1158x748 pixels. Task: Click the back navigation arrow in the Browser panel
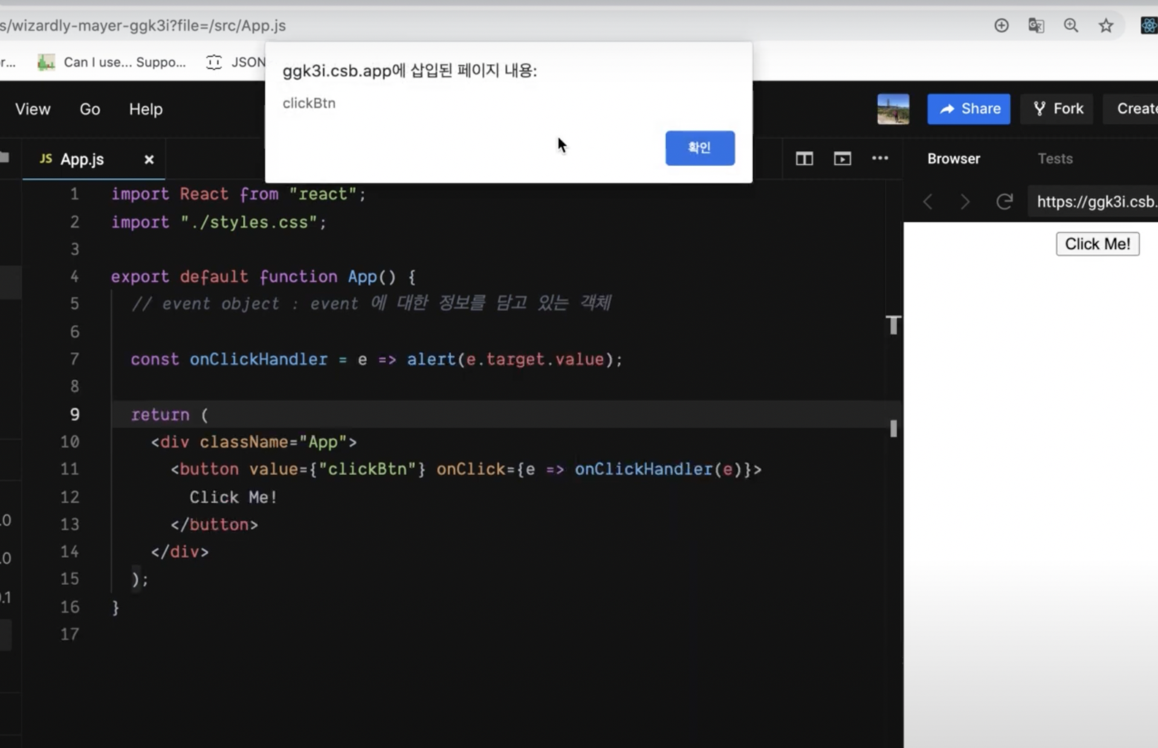(928, 202)
